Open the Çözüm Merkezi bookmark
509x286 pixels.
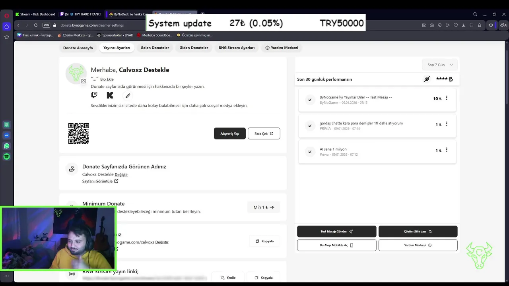[76, 35]
